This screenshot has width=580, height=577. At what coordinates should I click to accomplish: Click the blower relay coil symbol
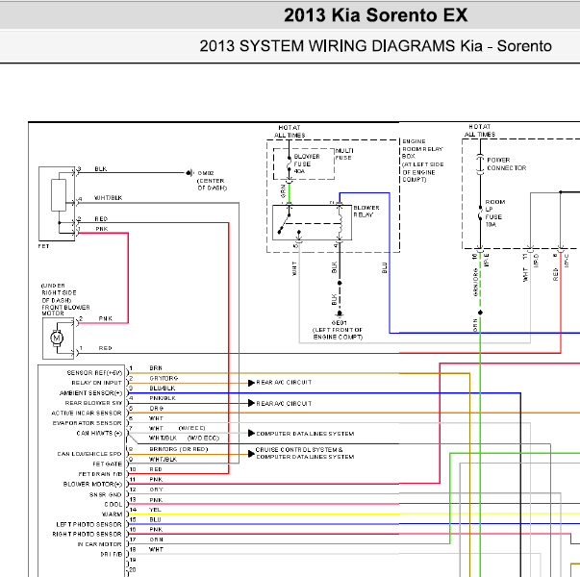coord(340,222)
